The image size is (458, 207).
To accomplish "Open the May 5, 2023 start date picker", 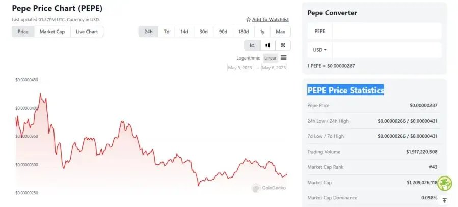I will pyautogui.click(x=240, y=68).
